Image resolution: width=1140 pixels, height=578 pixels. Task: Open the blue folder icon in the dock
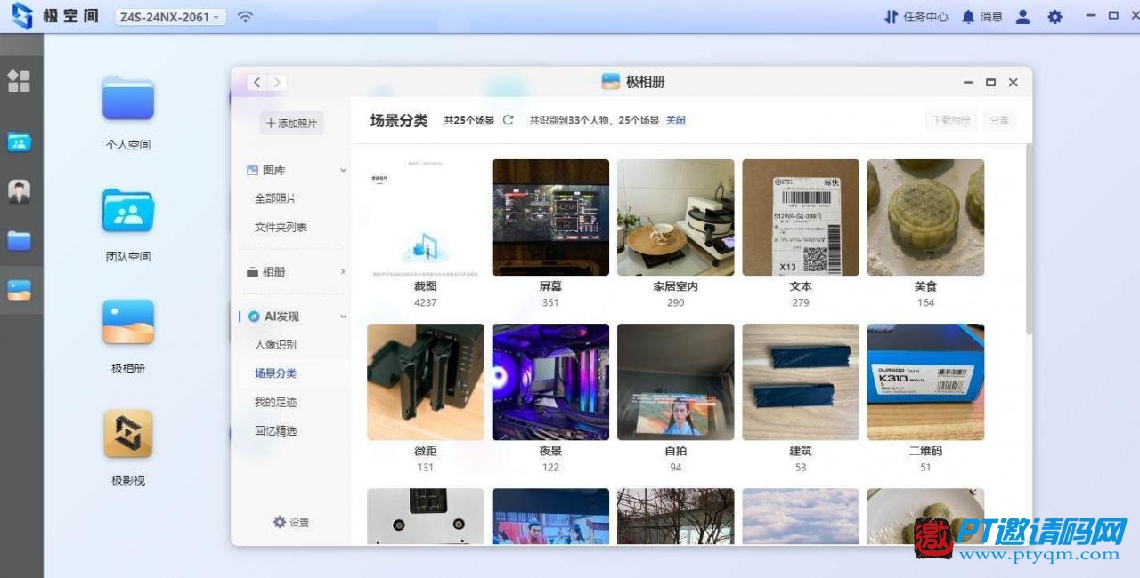coord(19,240)
